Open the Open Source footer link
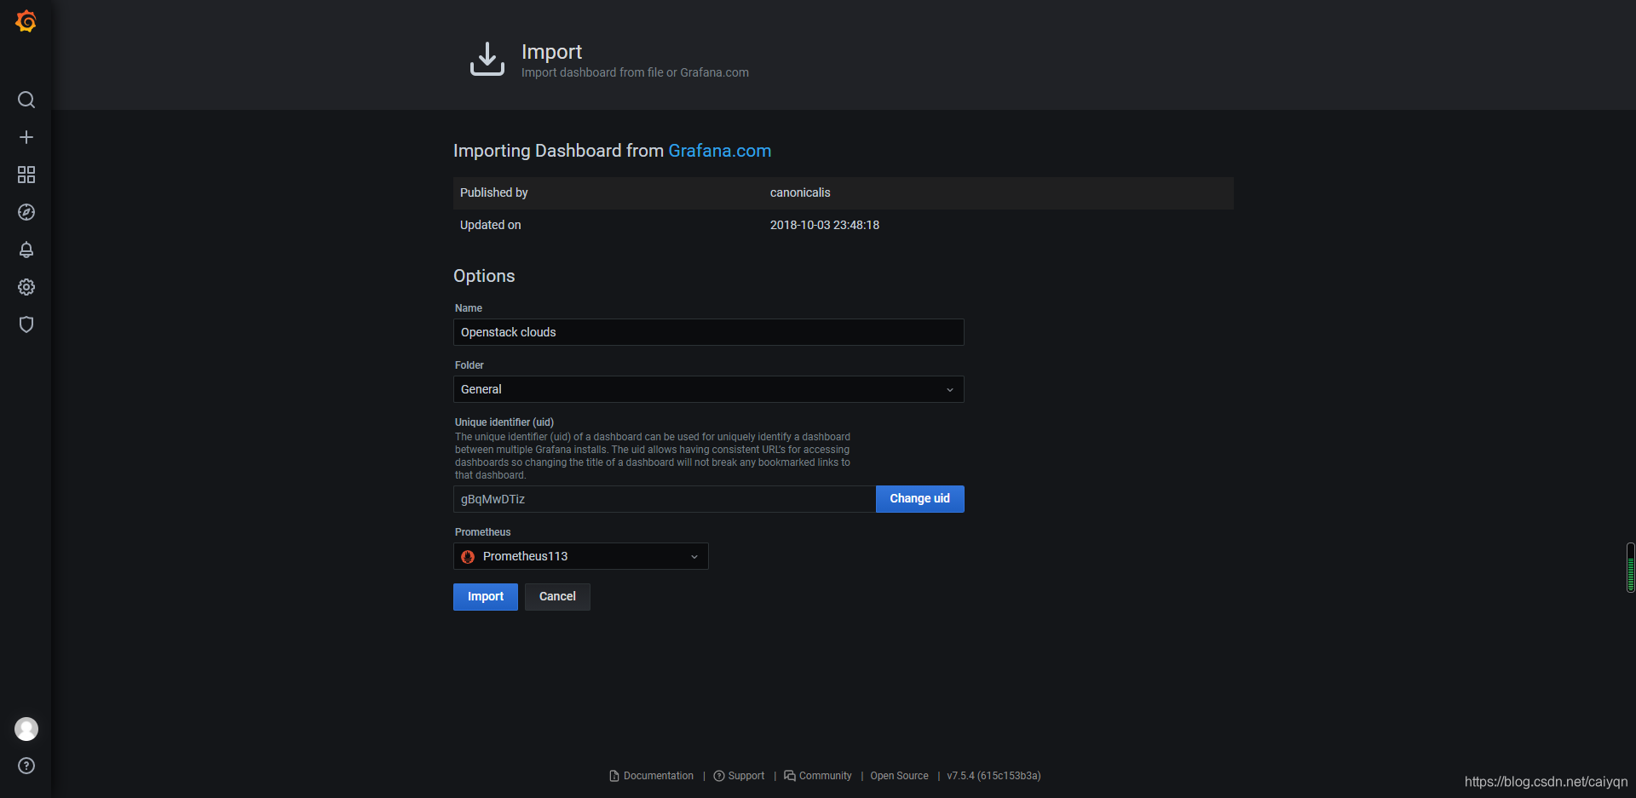 (x=900, y=776)
